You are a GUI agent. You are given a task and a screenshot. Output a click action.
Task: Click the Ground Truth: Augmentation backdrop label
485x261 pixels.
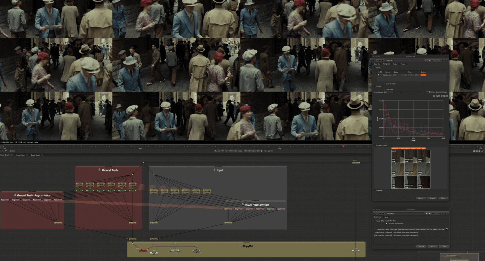coord(34,195)
